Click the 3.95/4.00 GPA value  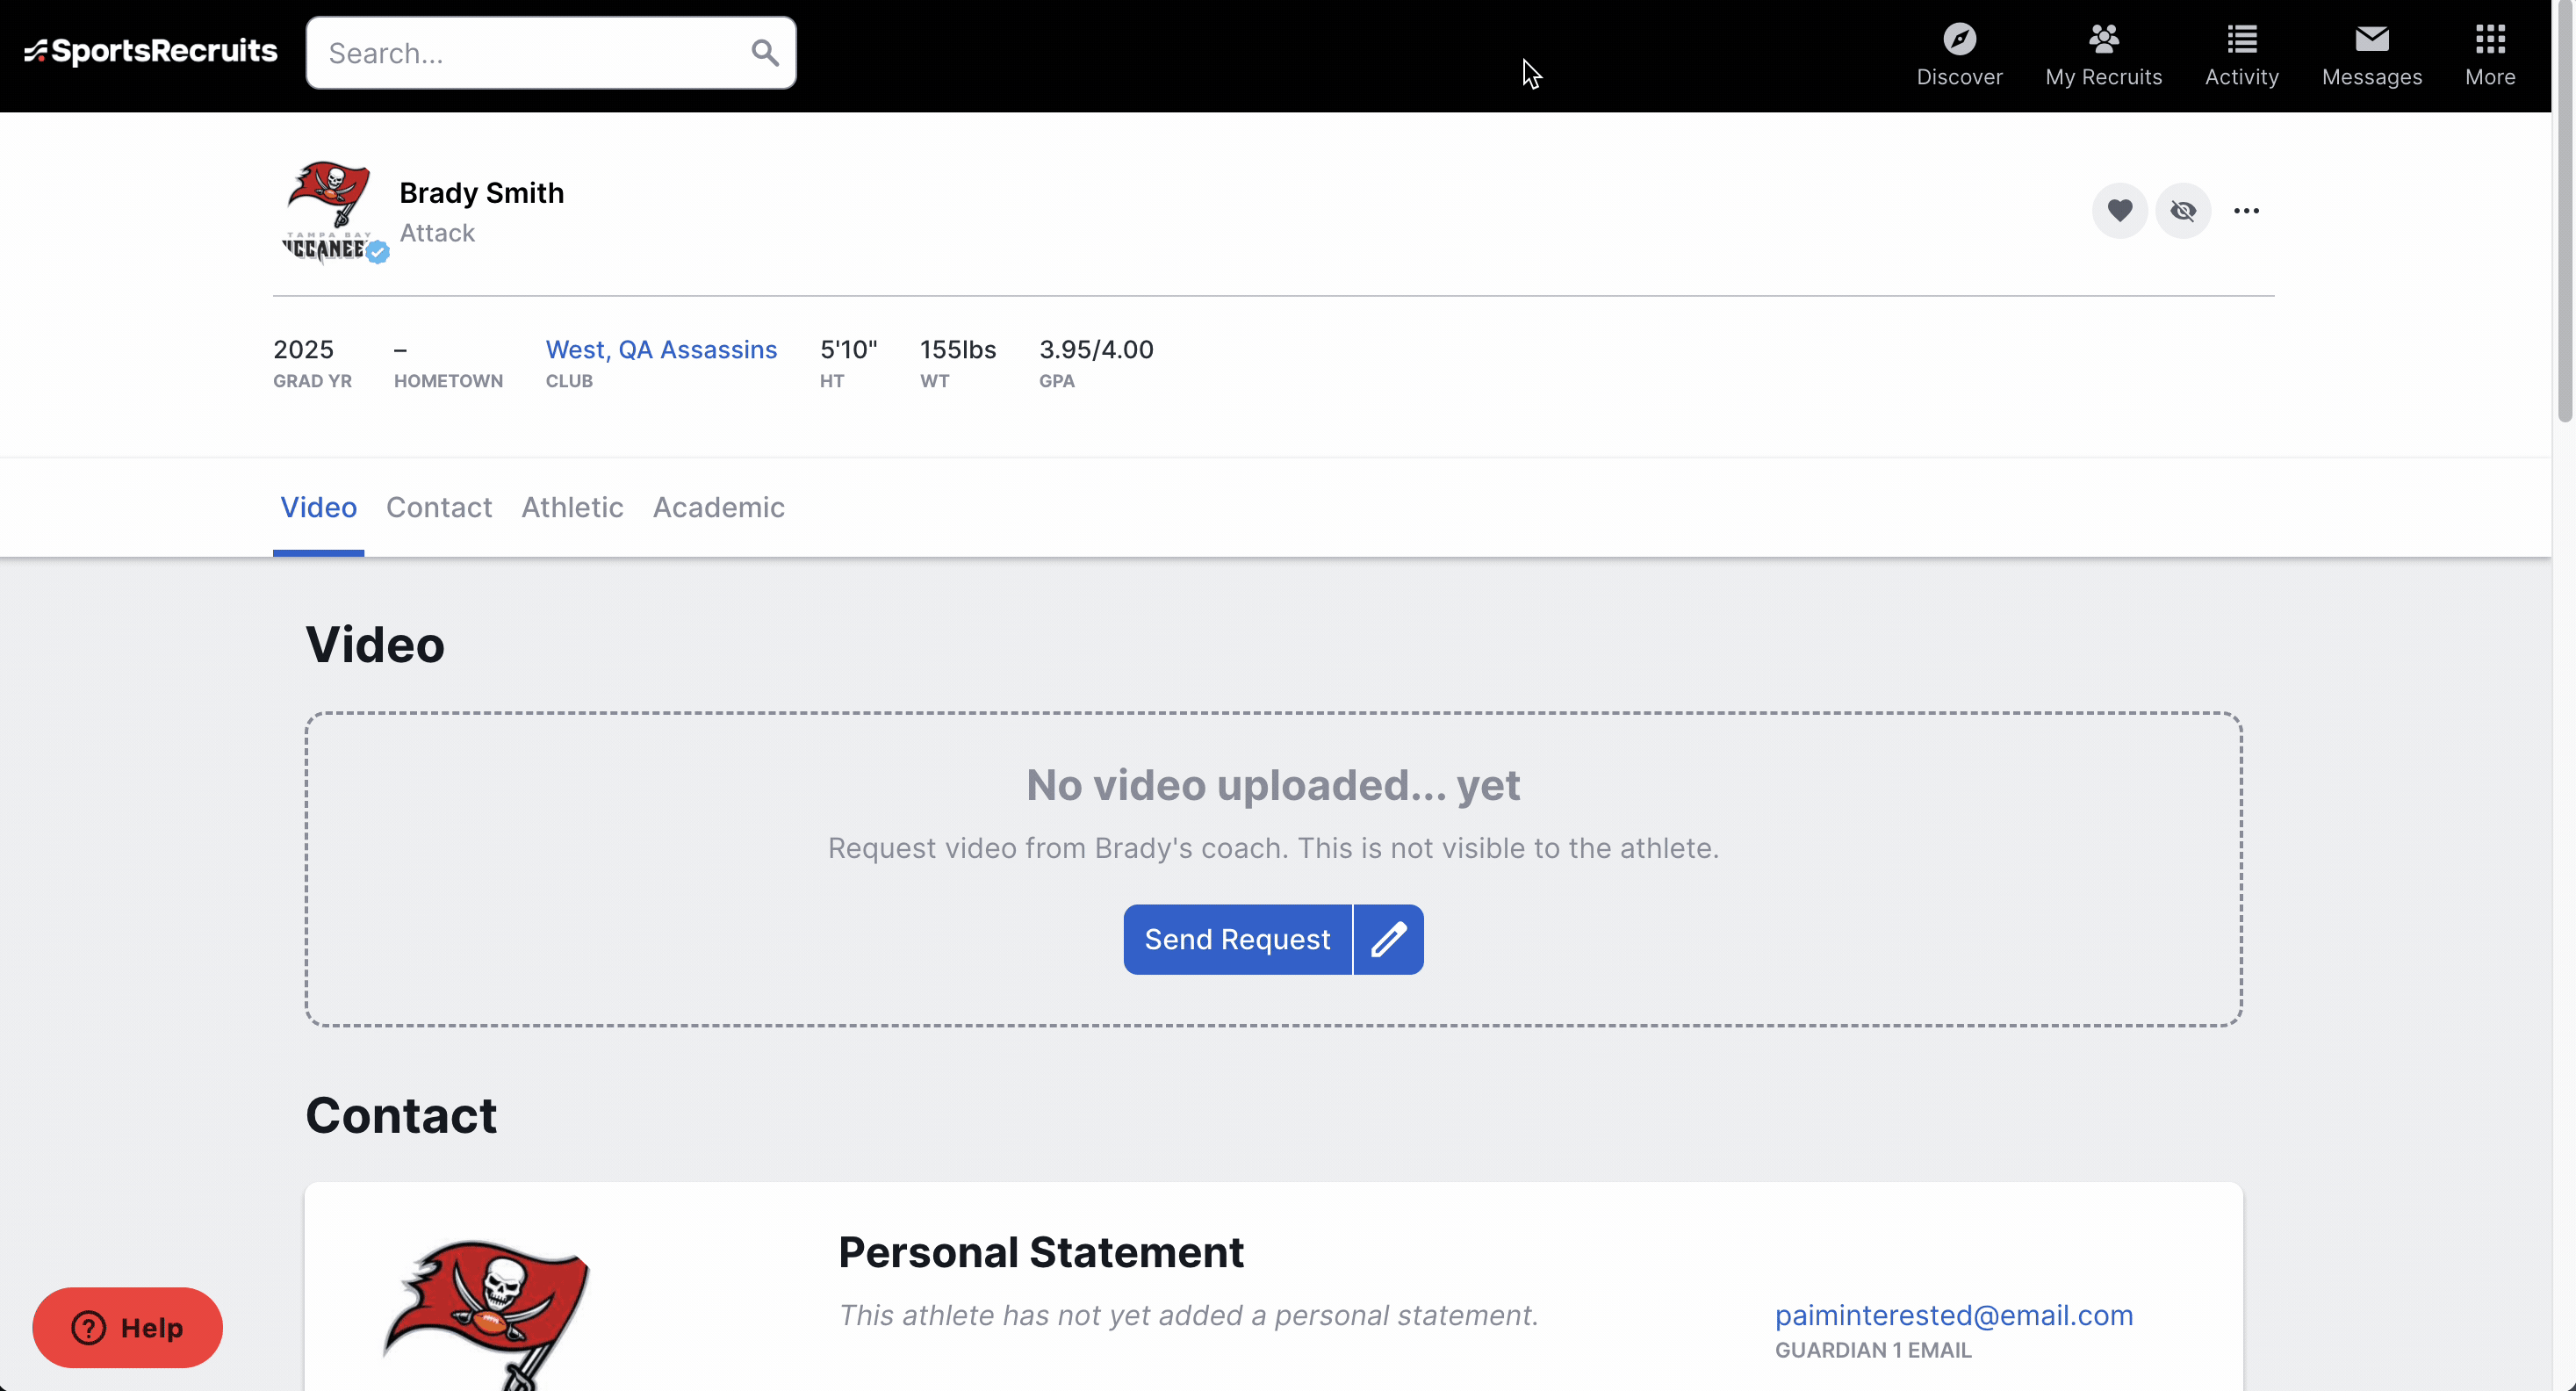[1096, 349]
